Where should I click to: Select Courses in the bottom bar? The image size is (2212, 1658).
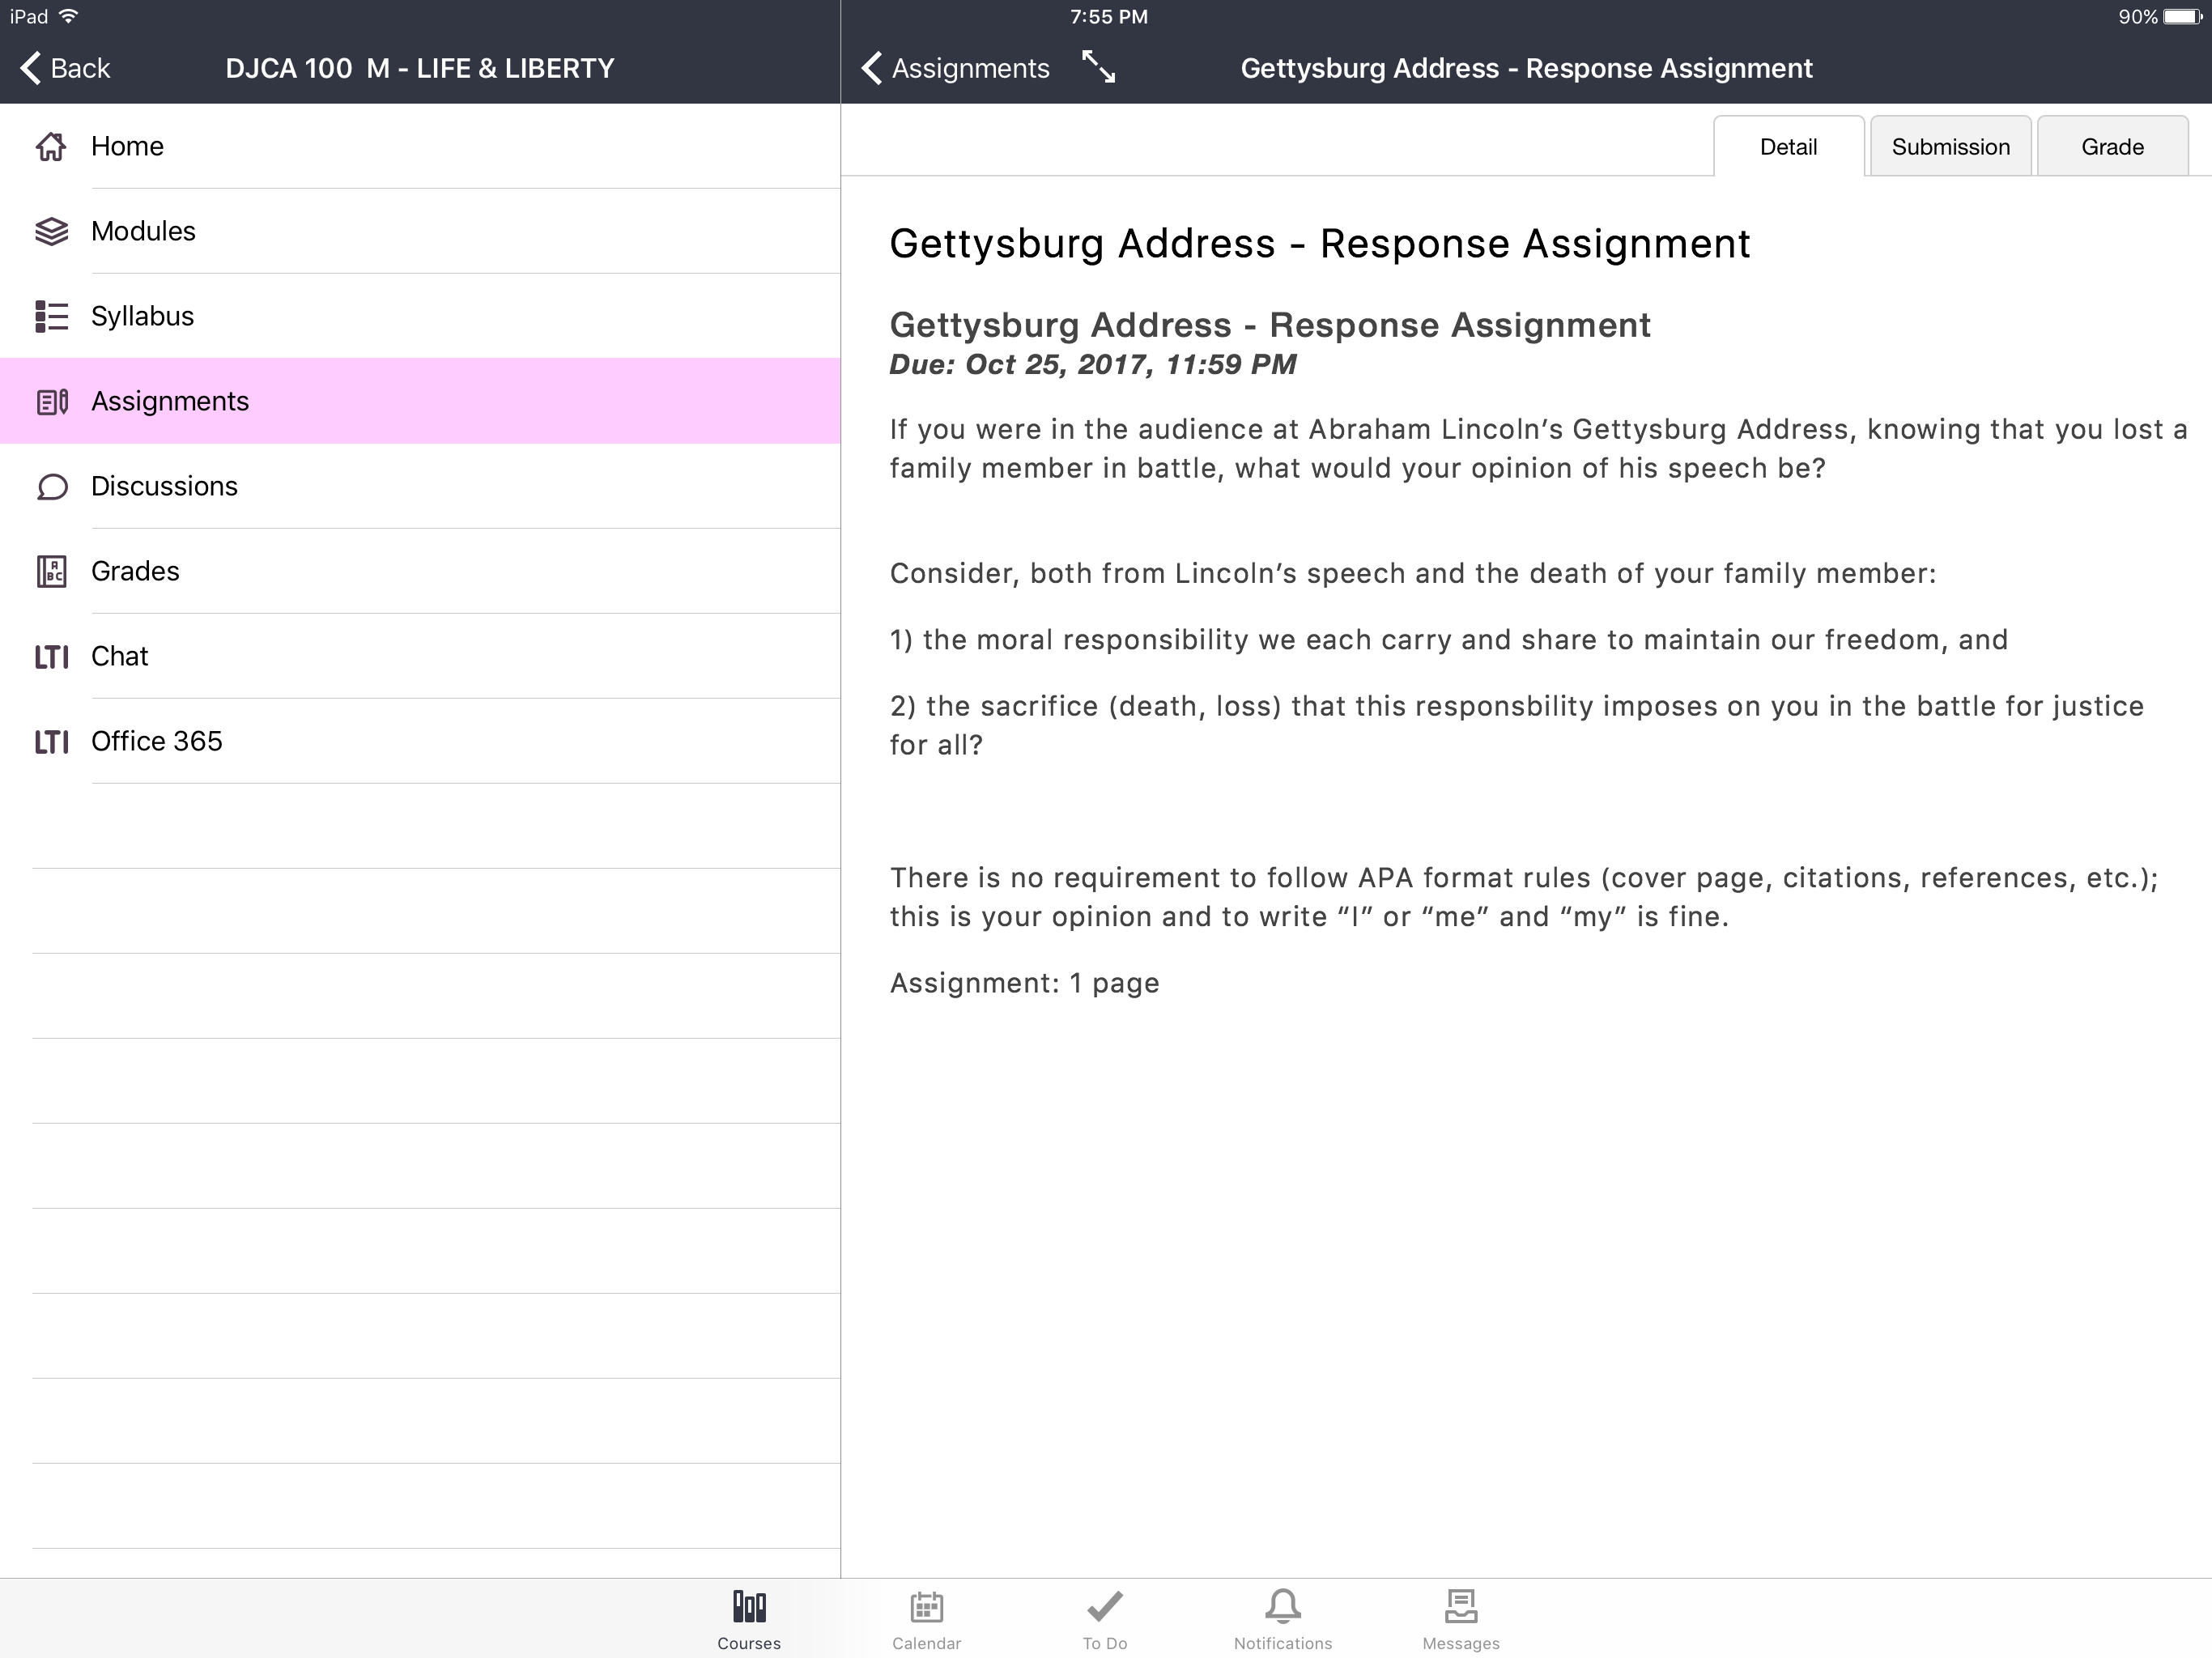tap(748, 1620)
